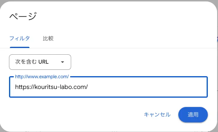Click the gray backdrop above the dialog

click(x=109, y=1)
